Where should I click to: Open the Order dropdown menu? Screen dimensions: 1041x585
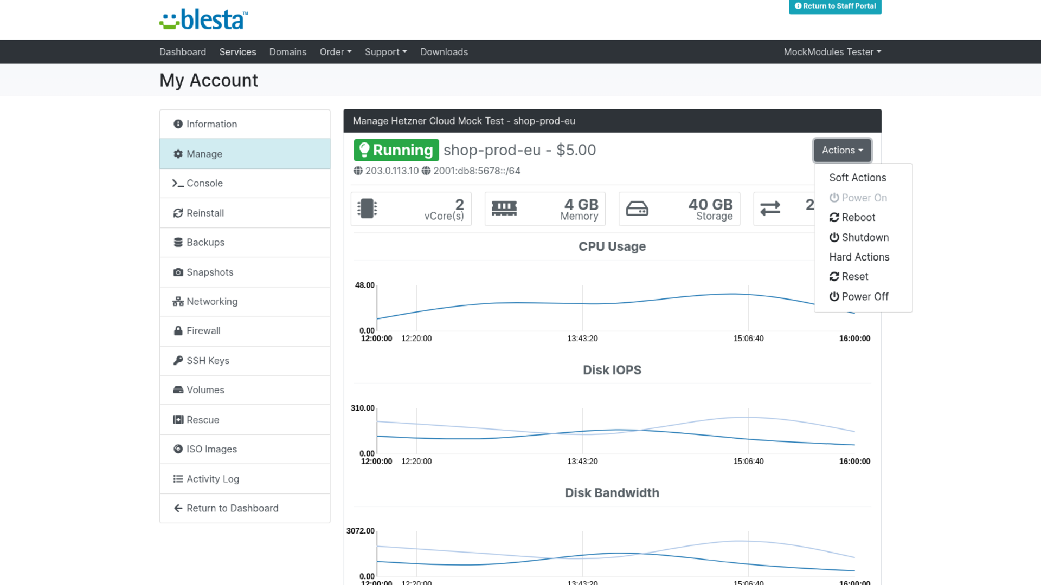click(336, 52)
